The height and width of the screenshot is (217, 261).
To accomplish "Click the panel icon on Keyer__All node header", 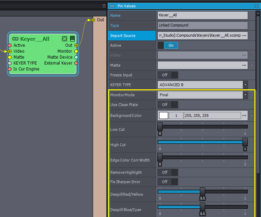I will pos(72,39).
